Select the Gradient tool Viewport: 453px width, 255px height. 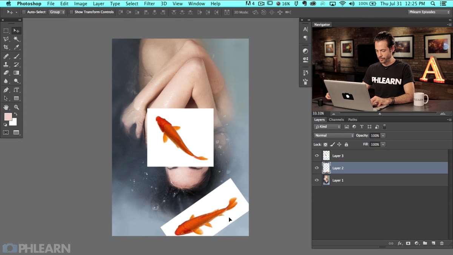pyautogui.click(x=16, y=73)
